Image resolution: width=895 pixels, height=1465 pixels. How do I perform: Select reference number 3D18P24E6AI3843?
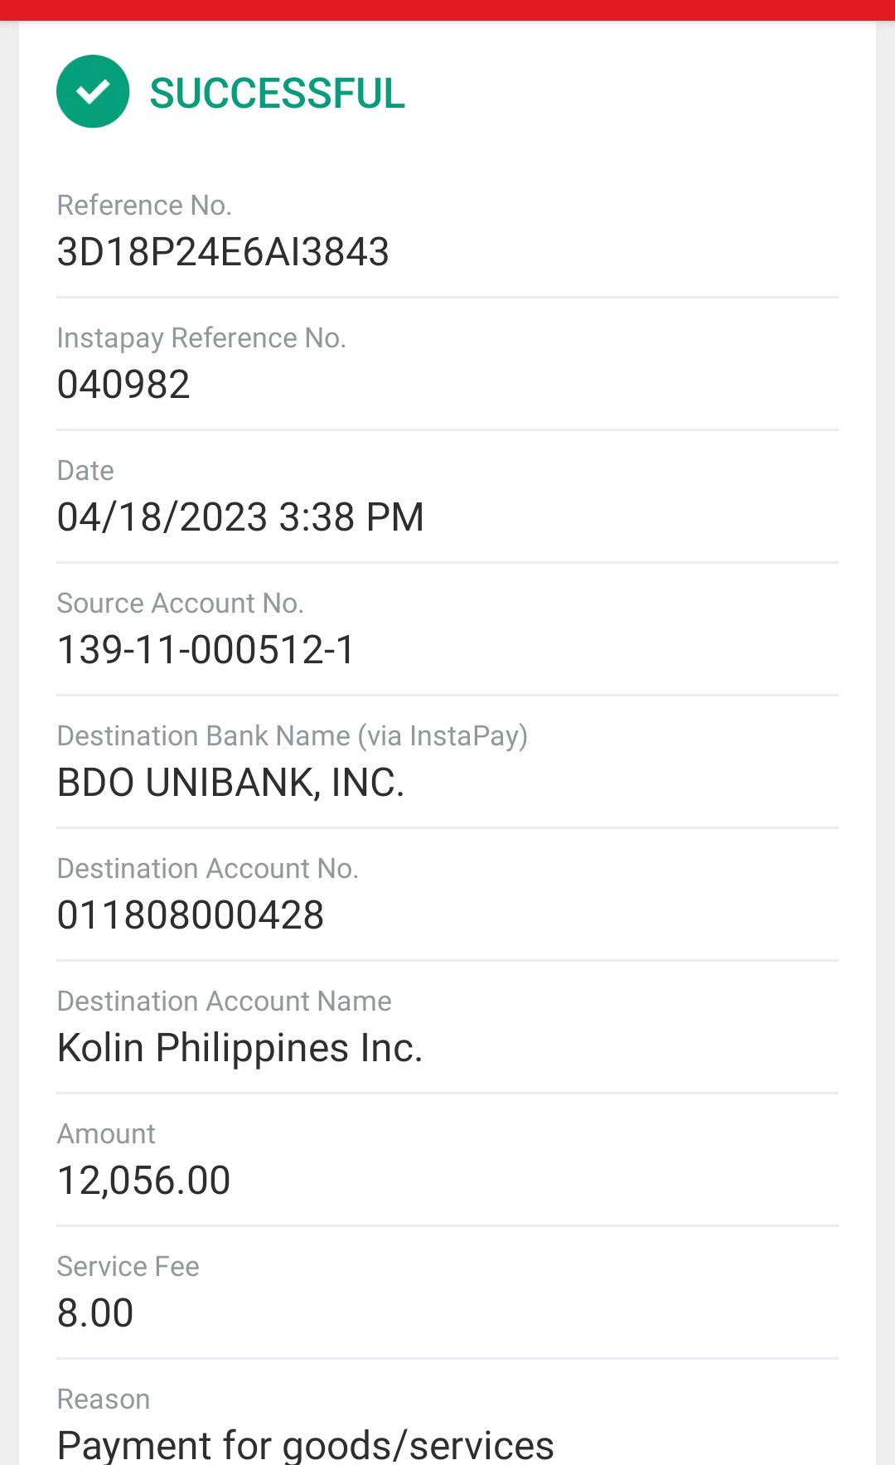223,252
